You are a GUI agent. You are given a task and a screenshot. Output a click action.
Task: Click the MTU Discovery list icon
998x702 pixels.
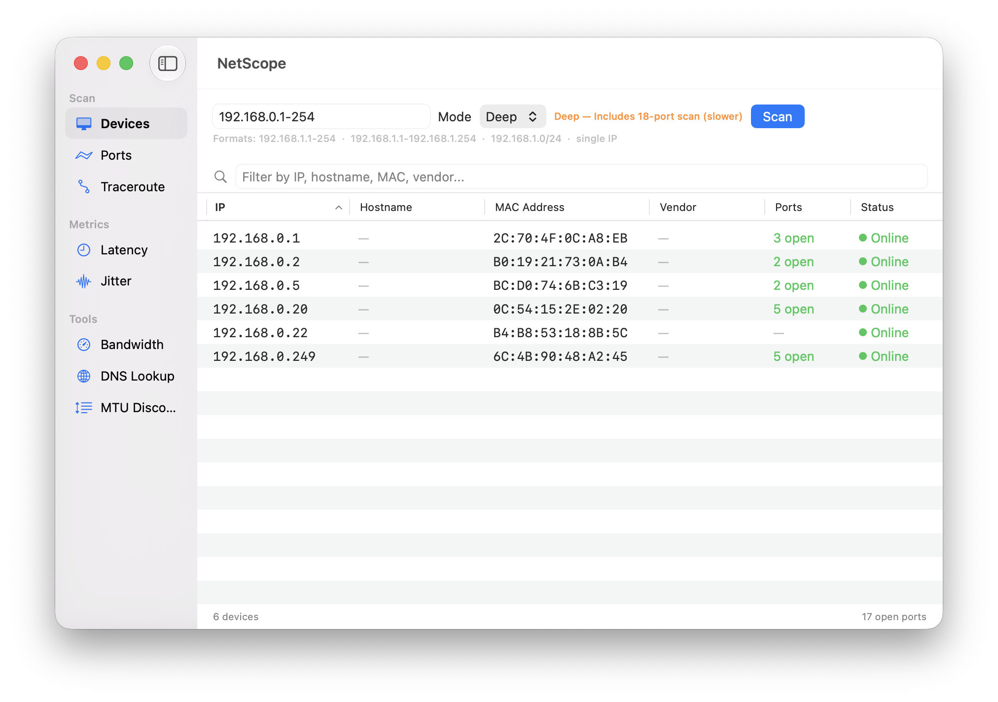click(x=84, y=408)
